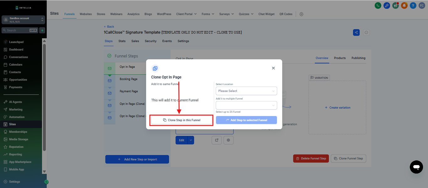The image size is (428, 188).
Task: Click the blue help question mark icon
Action: click(x=413, y=5)
